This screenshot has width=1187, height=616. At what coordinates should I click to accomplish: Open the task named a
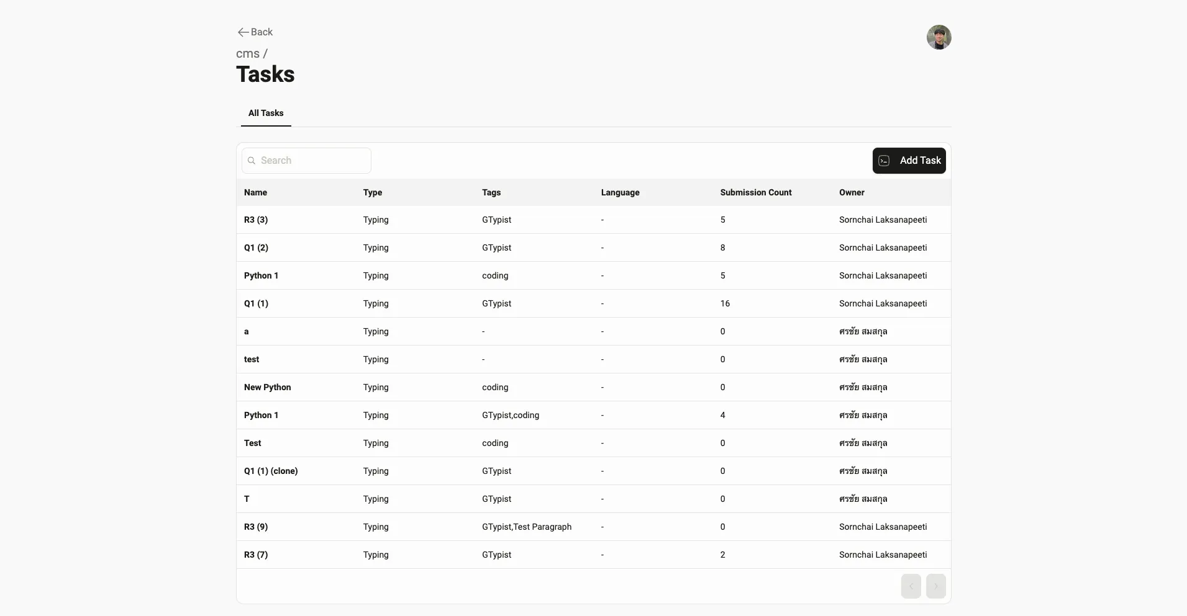coord(247,331)
